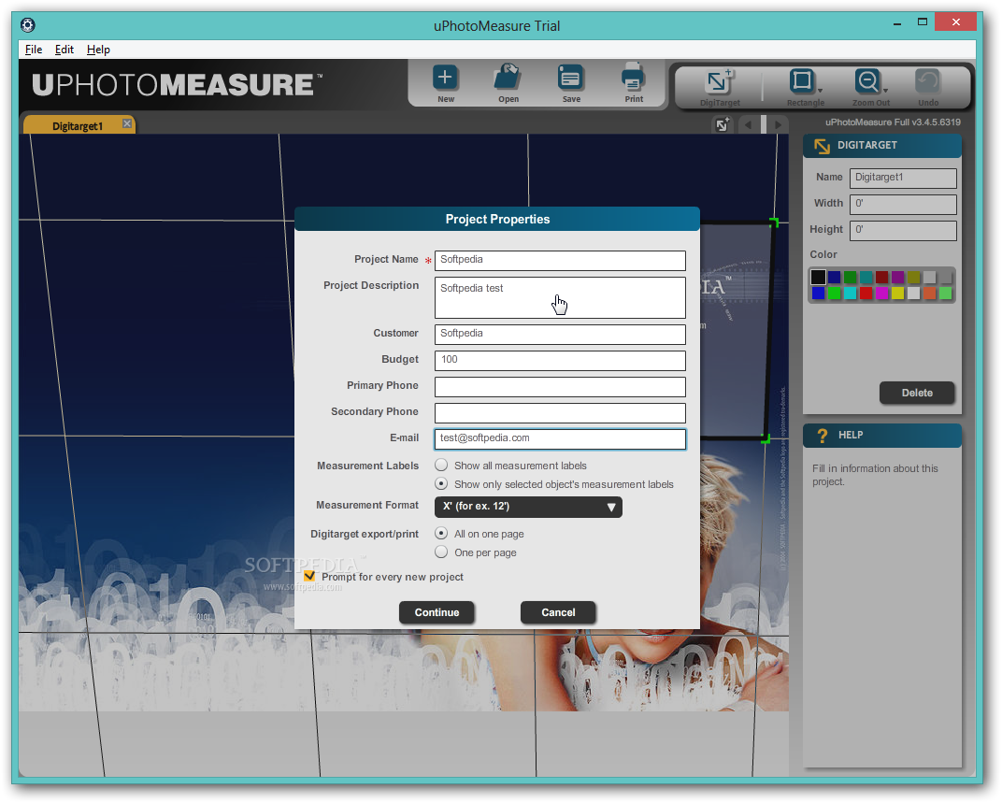Click the Print toolbar icon
Viewport: 1002px width, 803px height.
point(633,78)
